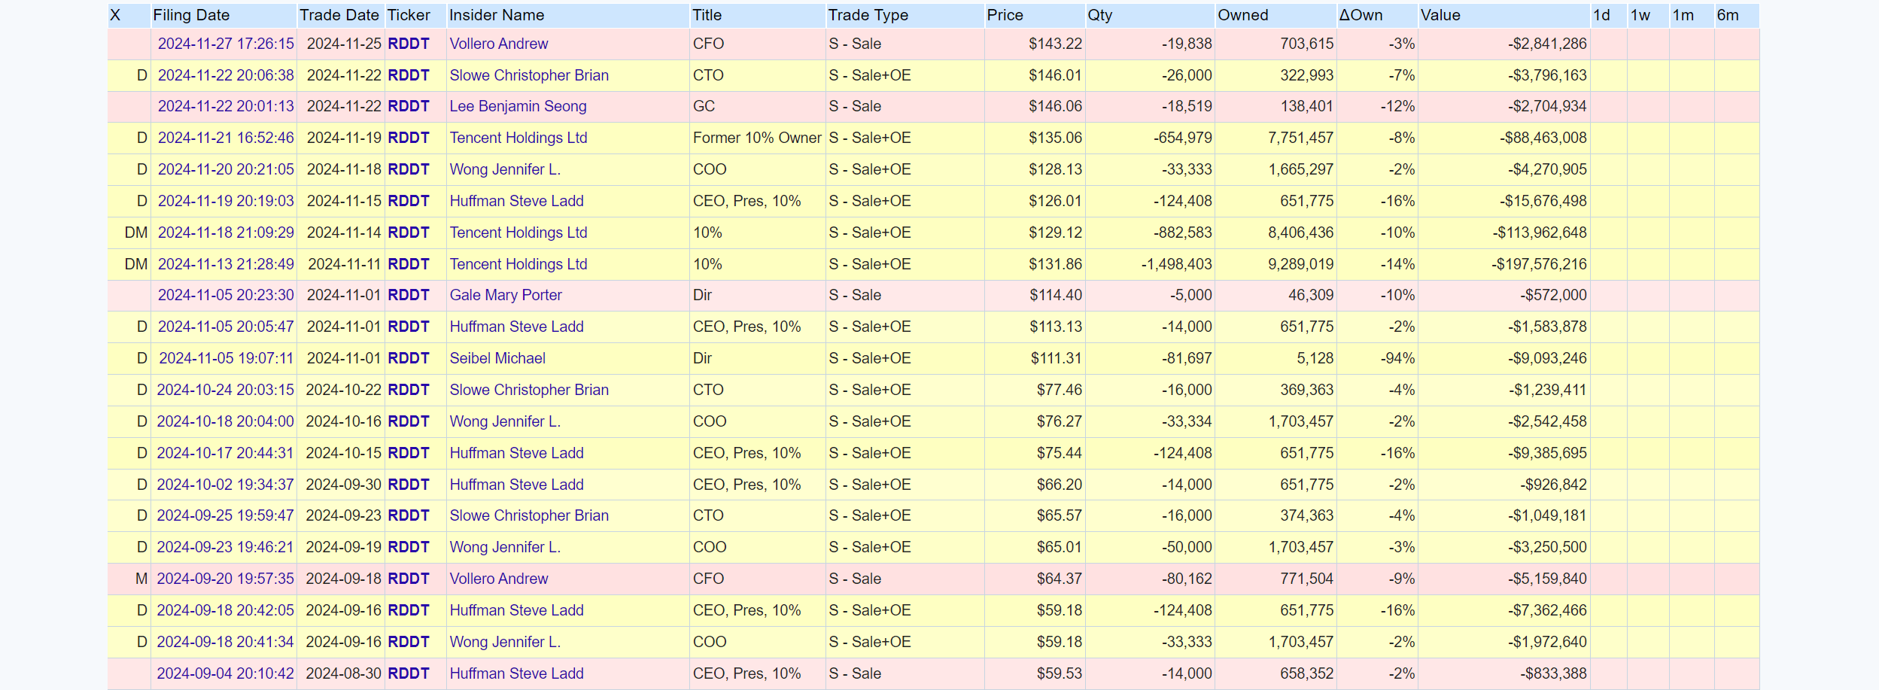This screenshot has width=1879, height=690.
Task: Open insider profile for Tencent Holdings Ltd
Action: tap(518, 138)
